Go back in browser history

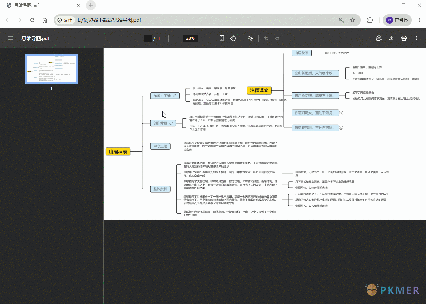tap(7, 20)
